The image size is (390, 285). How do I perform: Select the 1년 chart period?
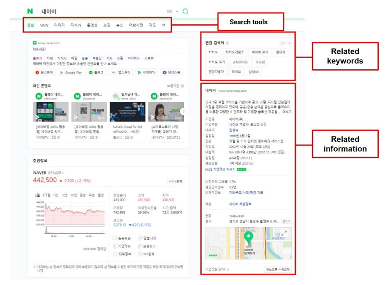(55, 195)
